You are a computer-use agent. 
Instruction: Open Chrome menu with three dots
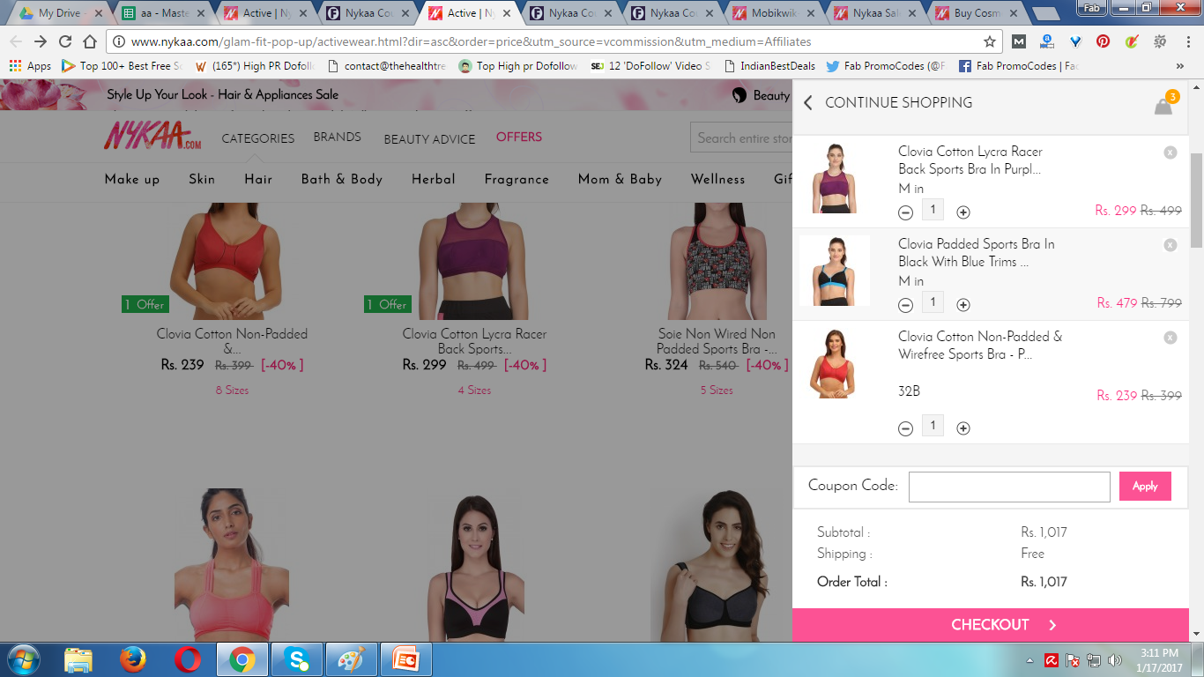[x=1187, y=41]
